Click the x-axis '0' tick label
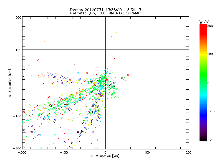 coord(105,152)
